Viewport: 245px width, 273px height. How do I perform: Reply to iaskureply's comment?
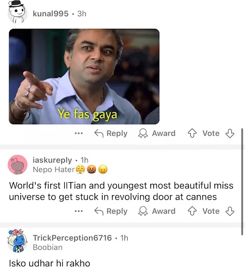pos(111,211)
